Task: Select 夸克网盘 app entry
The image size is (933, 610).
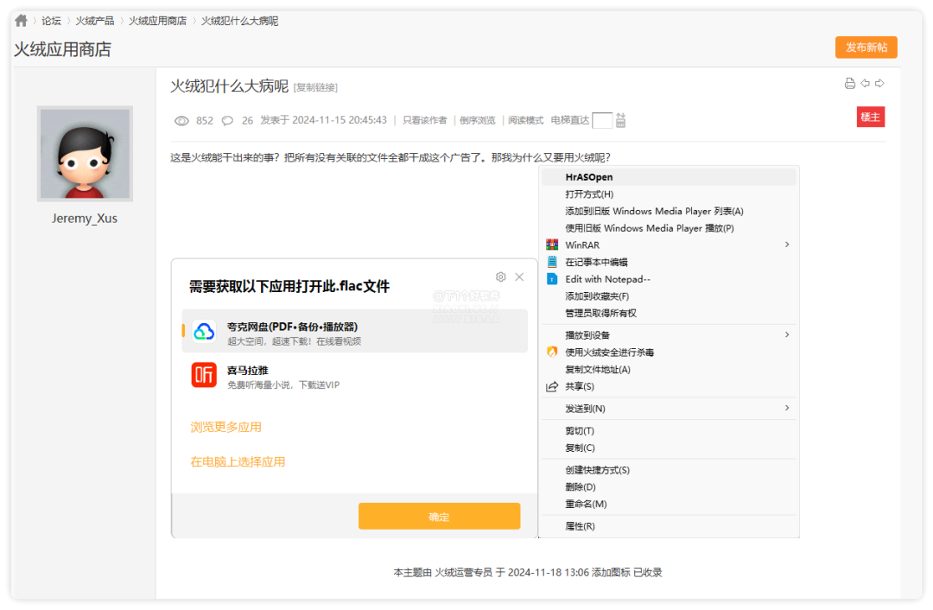Action: 355,331
